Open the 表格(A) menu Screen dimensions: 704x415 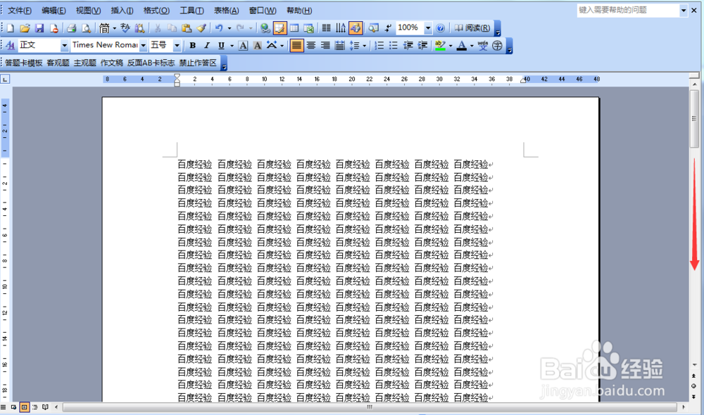pyautogui.click(x=226, y=11)
